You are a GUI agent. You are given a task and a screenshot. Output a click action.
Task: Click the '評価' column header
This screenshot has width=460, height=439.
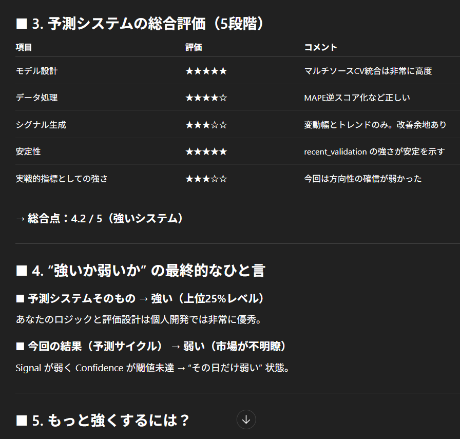194,47
